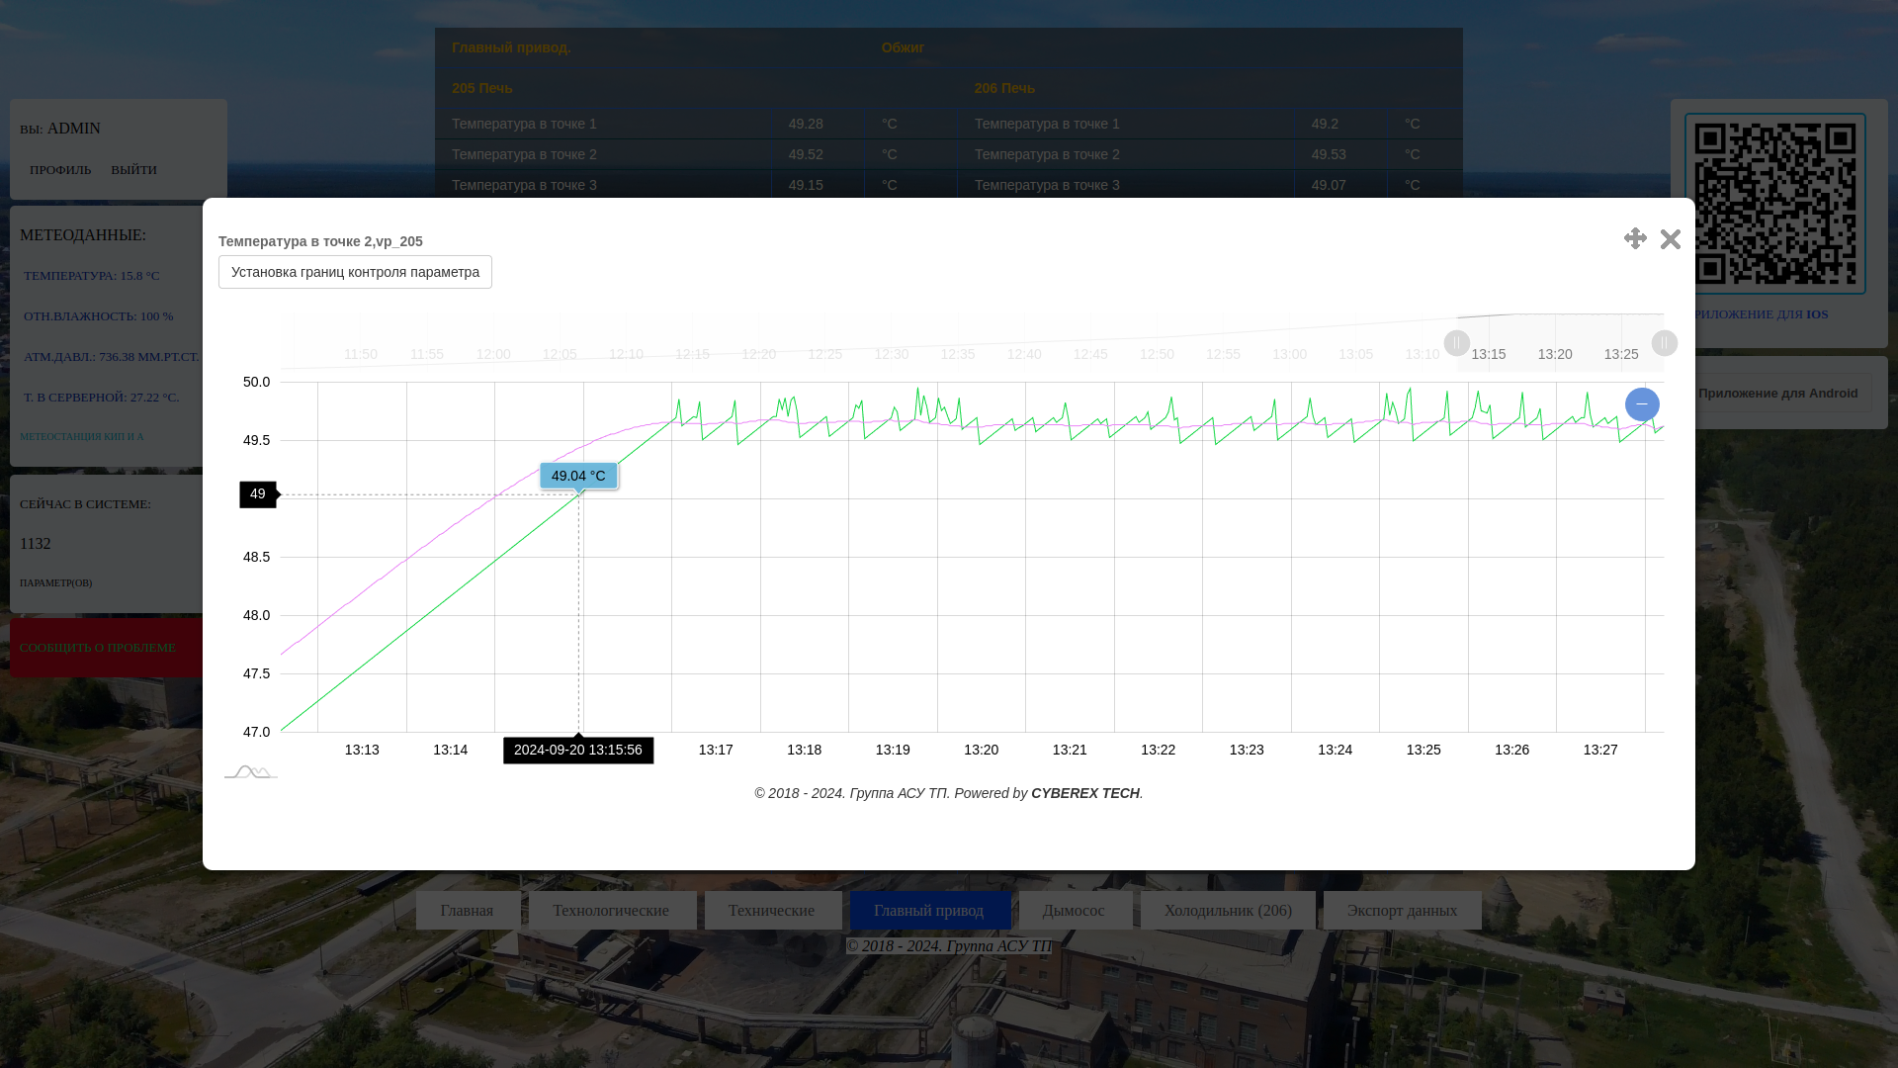
Task: Open the Дымосос tab
Action: 1075,911
